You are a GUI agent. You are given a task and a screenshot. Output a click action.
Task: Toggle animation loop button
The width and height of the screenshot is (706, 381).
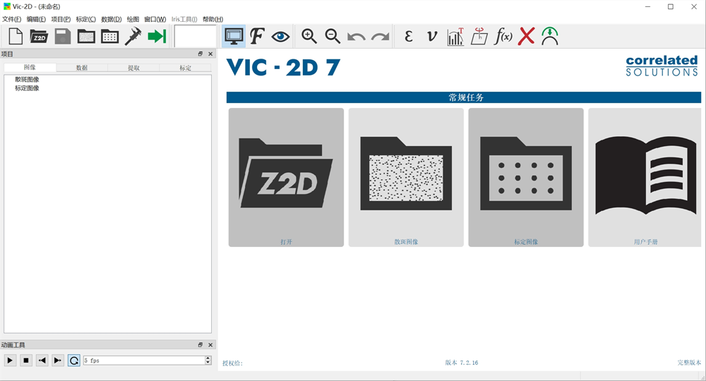point(74,361)
